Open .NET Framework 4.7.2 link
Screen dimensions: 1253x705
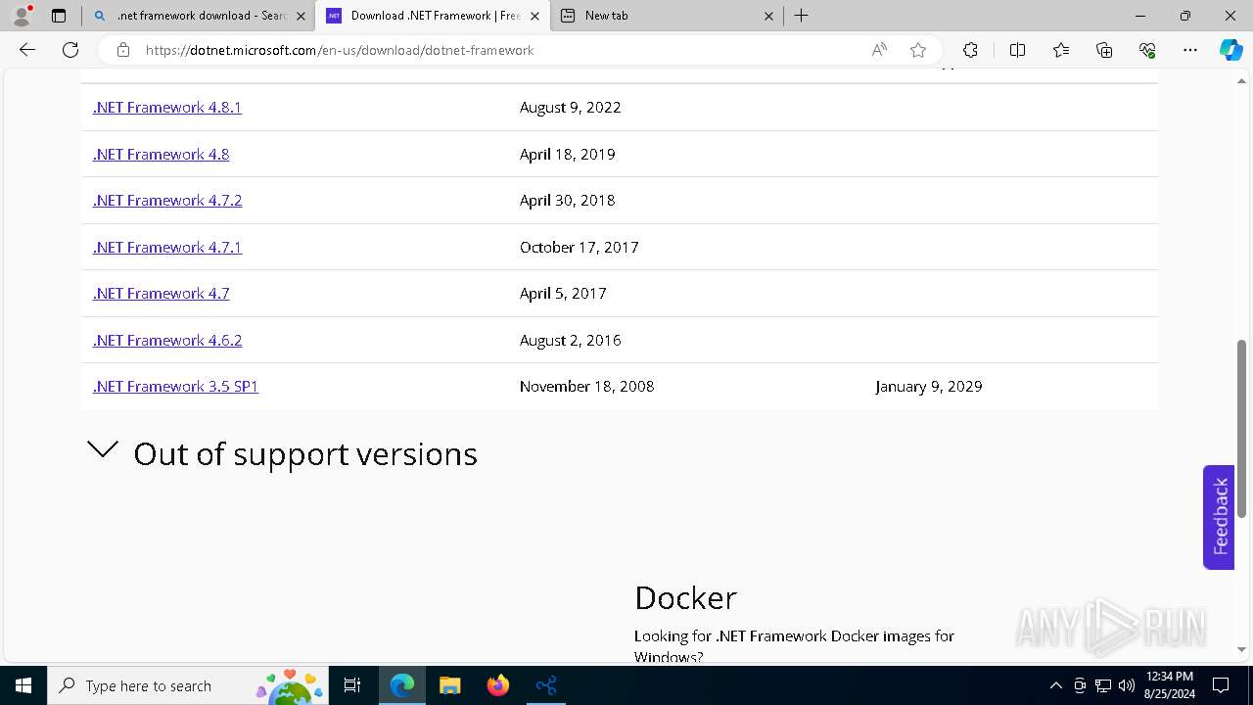tap(167, 201)
